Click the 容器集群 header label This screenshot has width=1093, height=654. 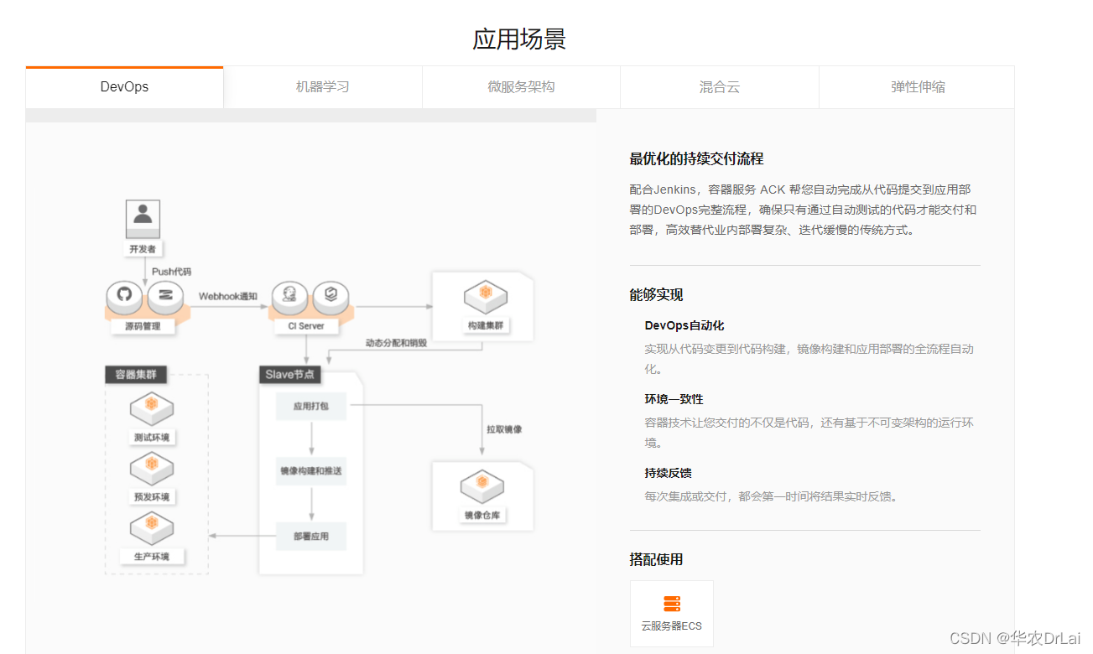136,375
